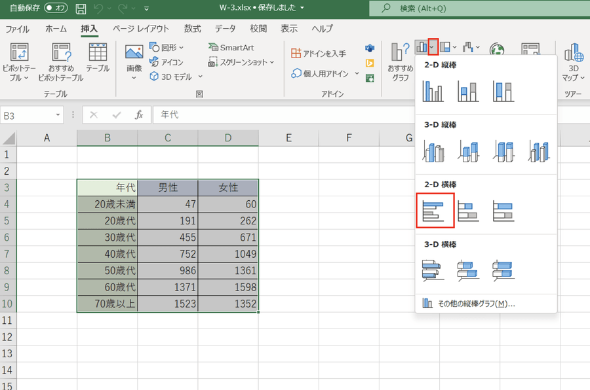The width and height of the screenshot is (590, 390).
Task: Select the 2-D clustered bar chart
Action: [435, 211]
